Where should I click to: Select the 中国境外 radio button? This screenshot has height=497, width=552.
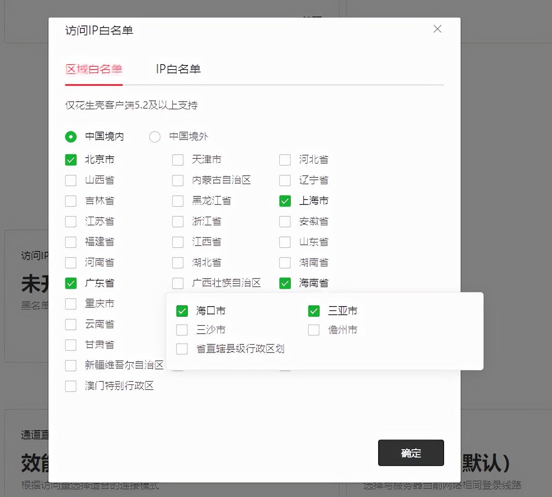click(x=155, y=137)
